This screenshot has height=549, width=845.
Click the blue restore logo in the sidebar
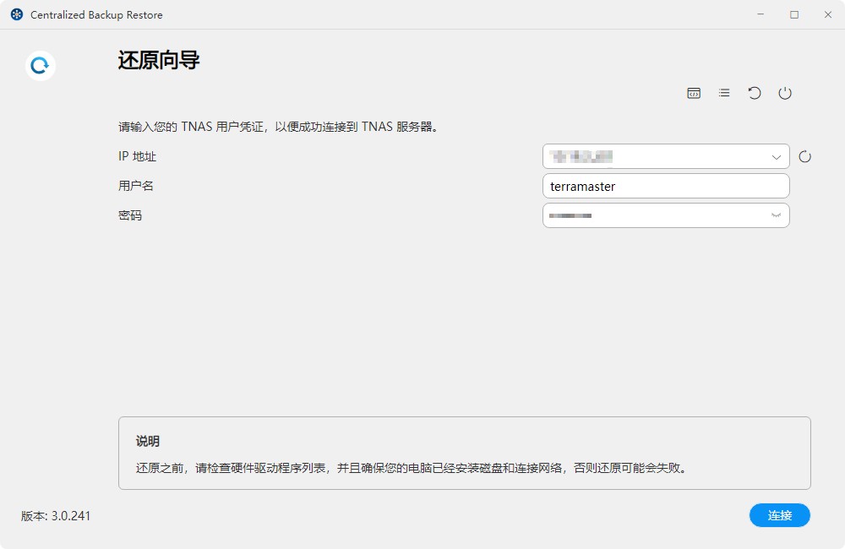[39, 65]
